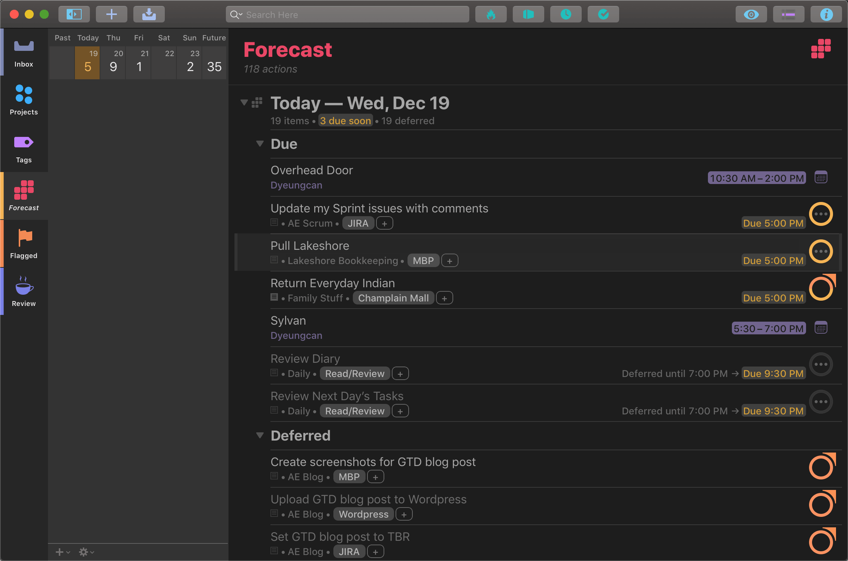This screenshot has height=561, width=848.
Task: Check off Return Everyday Indian
Action: tap(821, 289)
